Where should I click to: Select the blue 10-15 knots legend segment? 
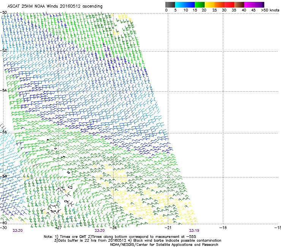[190, 5]
